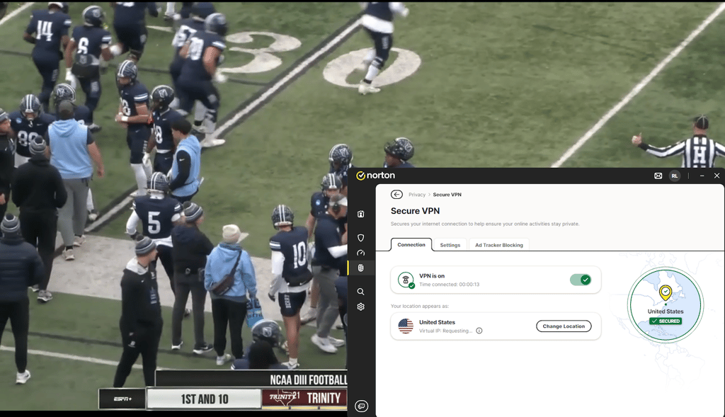Minimize the Norton window
725x417 pixels.
click(702, 176)
